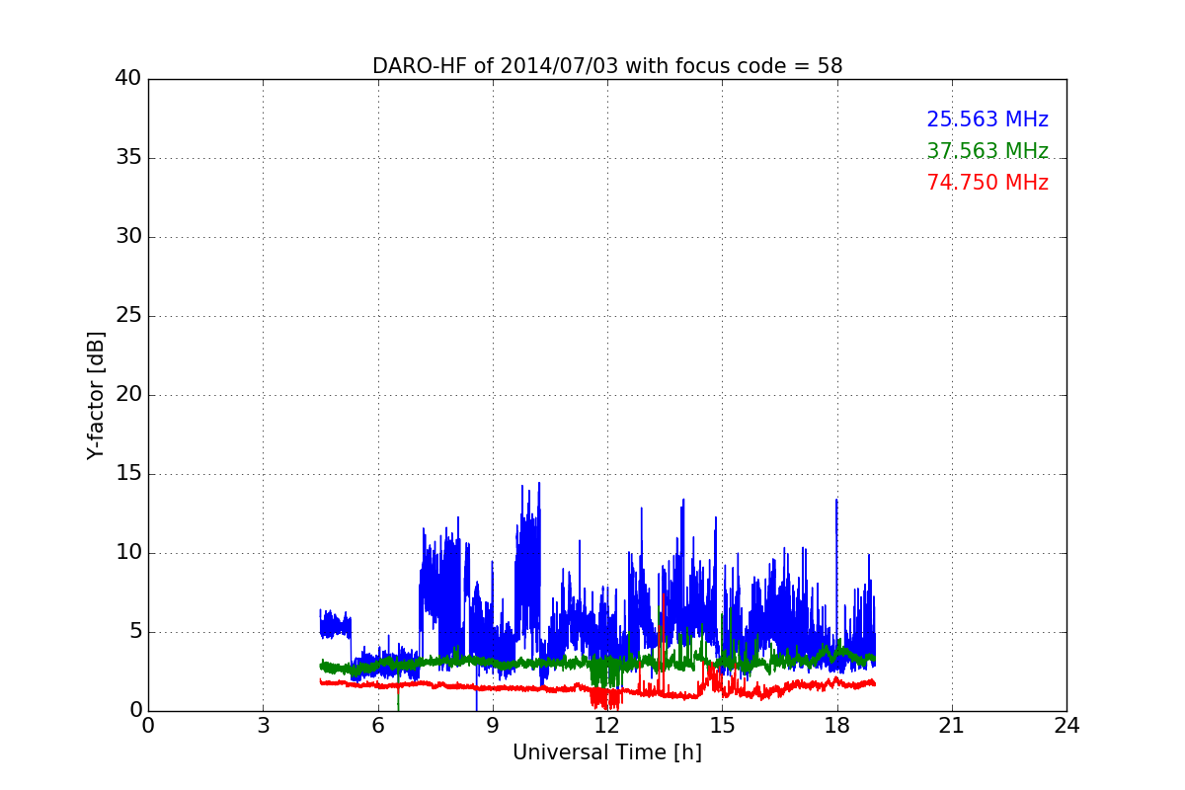Click the 'Universal Time [h]' axis label

(607, 752)
